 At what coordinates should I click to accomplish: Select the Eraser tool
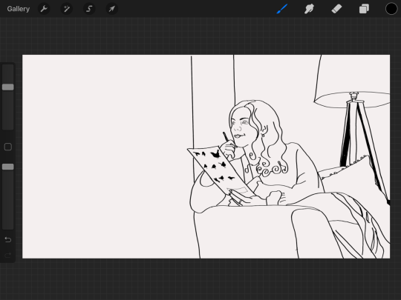click(x=336, y=9)
